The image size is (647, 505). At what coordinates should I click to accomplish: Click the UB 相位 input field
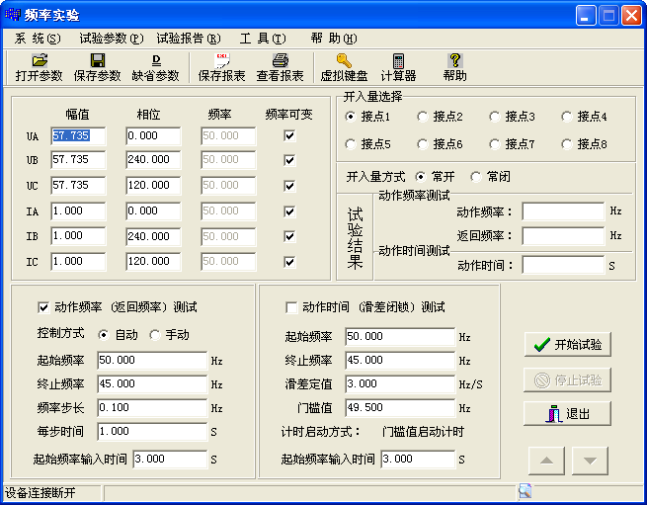(x=153, y=160)
